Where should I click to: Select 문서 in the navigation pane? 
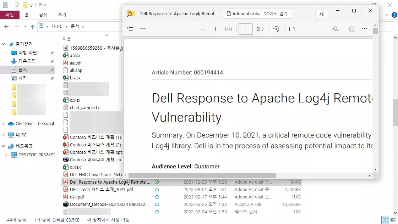(x=23, y=70)
